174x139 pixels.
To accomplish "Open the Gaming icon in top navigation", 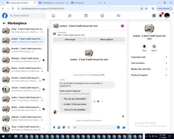I will (x=118, y=16).
